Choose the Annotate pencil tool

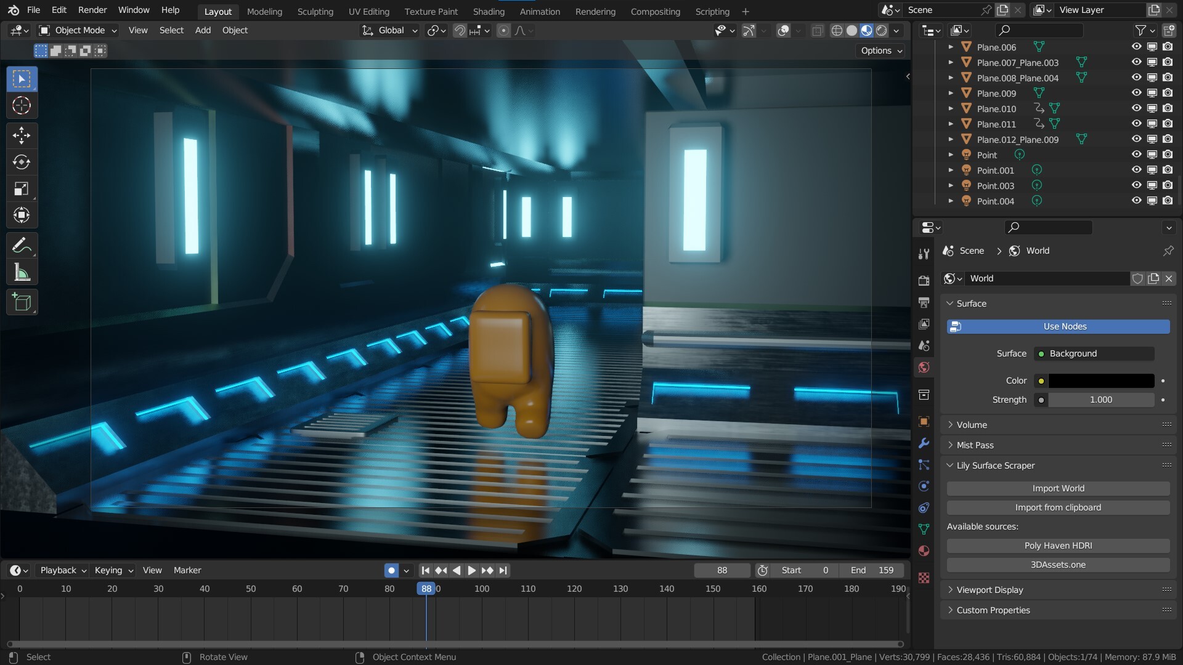click(x=22, y=246)
